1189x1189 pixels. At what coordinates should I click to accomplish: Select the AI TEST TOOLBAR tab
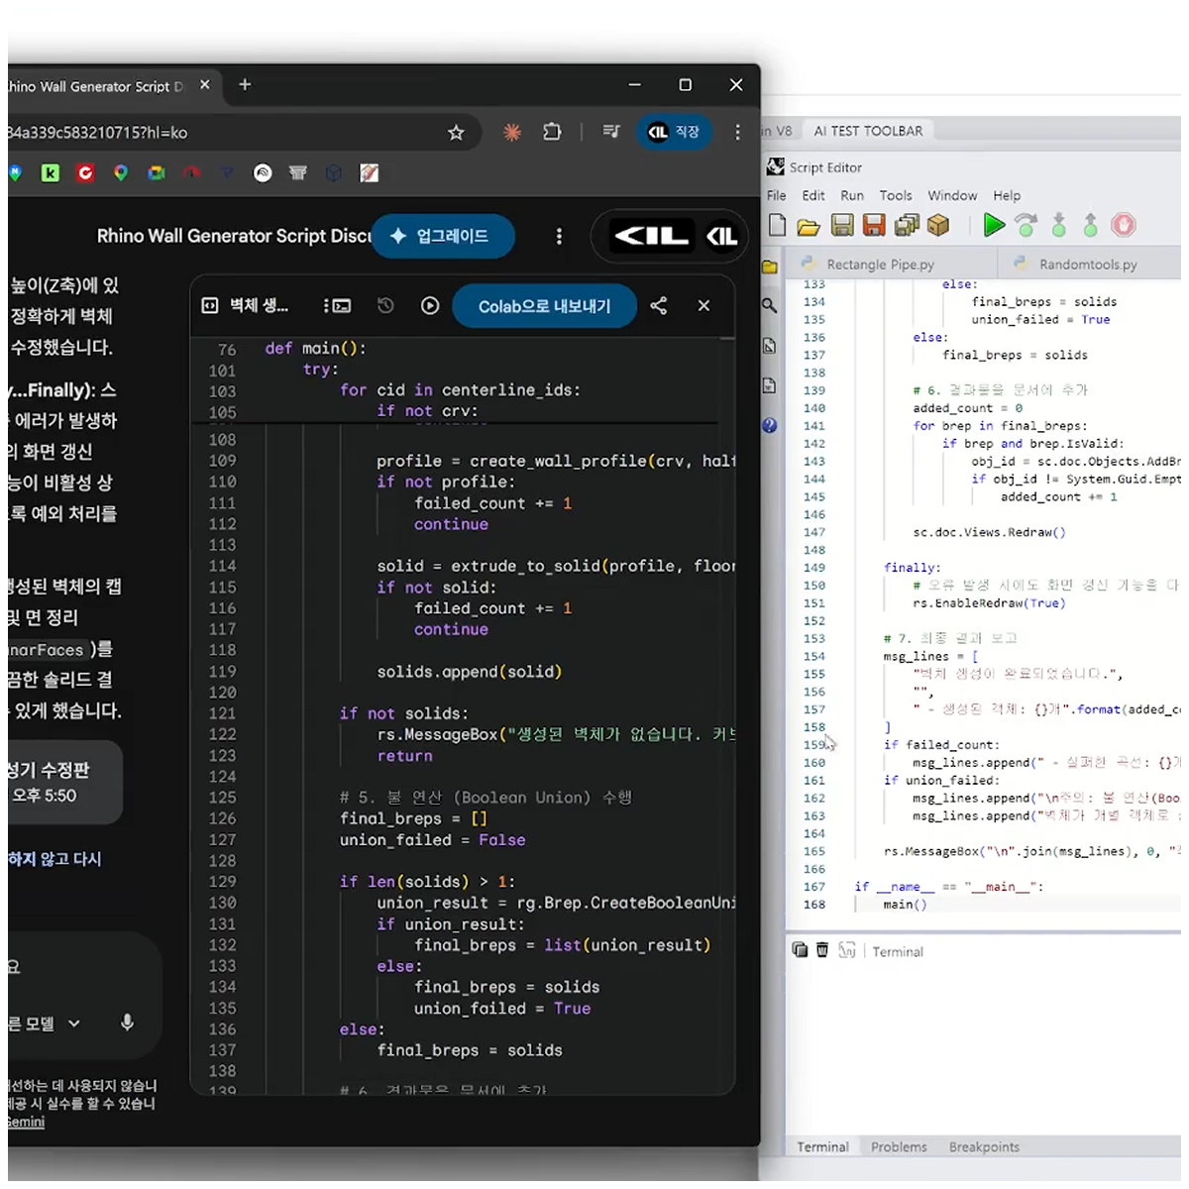(x=868, y=131)
